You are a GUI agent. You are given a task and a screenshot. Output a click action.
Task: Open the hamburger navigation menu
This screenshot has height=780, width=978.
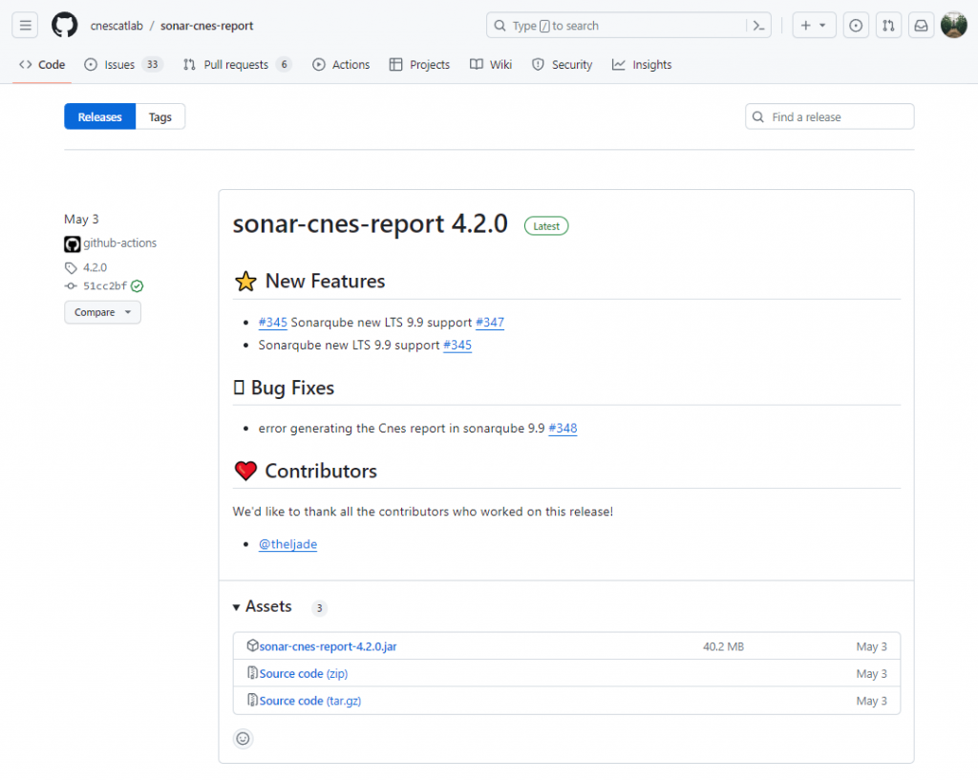[25, 26]
